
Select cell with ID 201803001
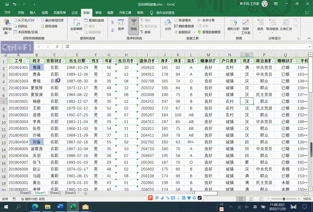pos(18,101)
